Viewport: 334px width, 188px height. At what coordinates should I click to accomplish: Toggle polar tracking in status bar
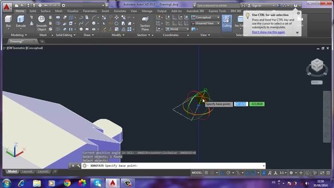click(228, 173)
